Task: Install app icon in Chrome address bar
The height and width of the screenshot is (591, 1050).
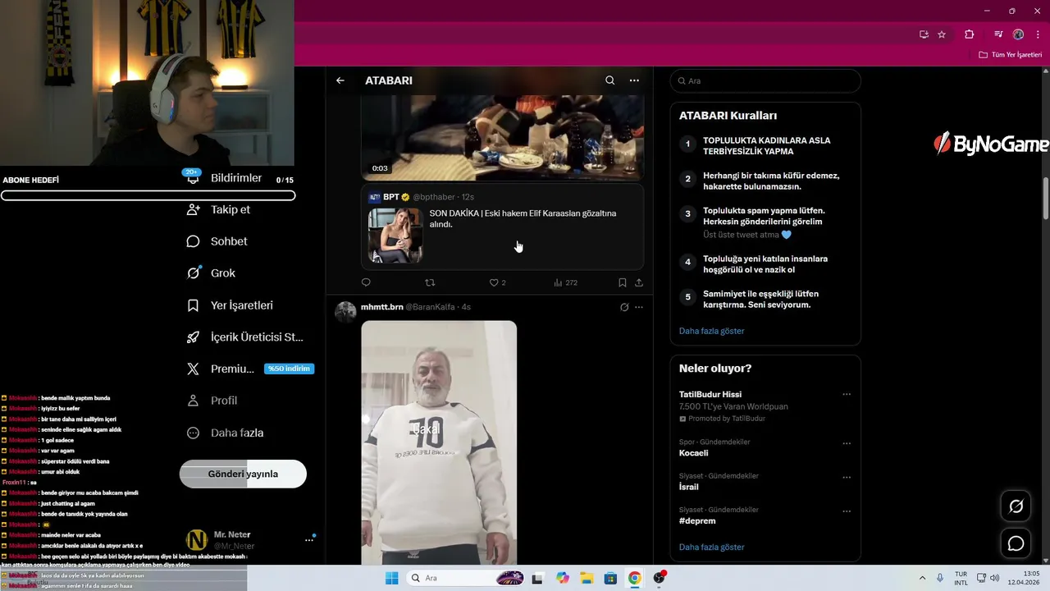Action: (924, 34)
